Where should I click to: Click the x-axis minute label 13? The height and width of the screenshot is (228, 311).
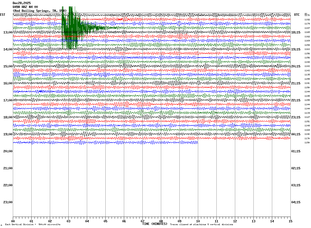coord(253,221)
